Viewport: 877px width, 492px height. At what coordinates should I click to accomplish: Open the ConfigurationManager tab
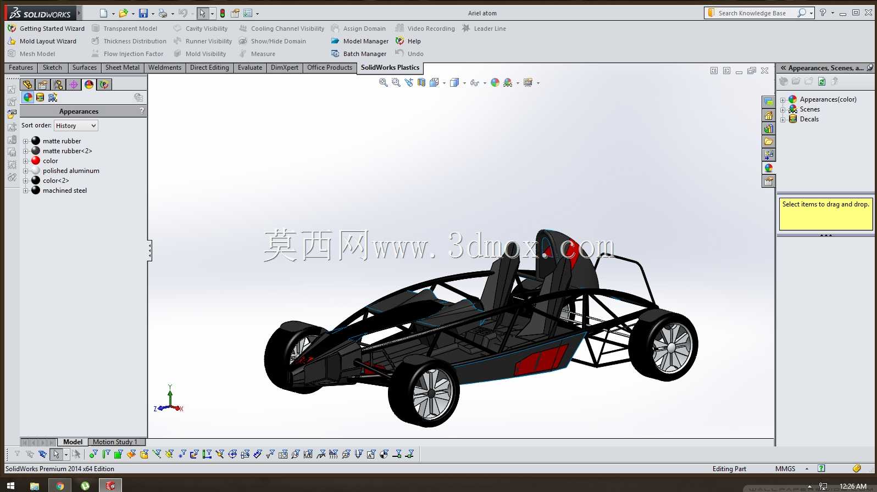click(58, 85)
